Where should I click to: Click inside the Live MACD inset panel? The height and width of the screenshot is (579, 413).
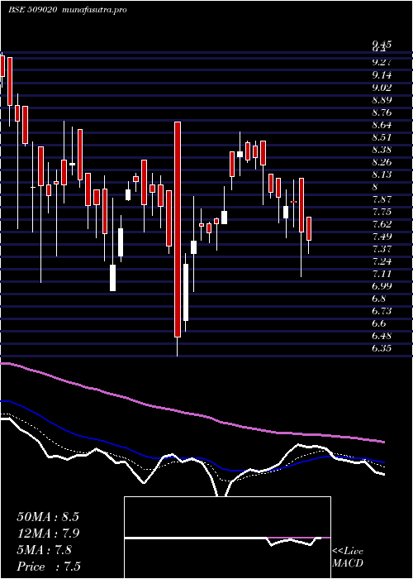pos(227,538)
